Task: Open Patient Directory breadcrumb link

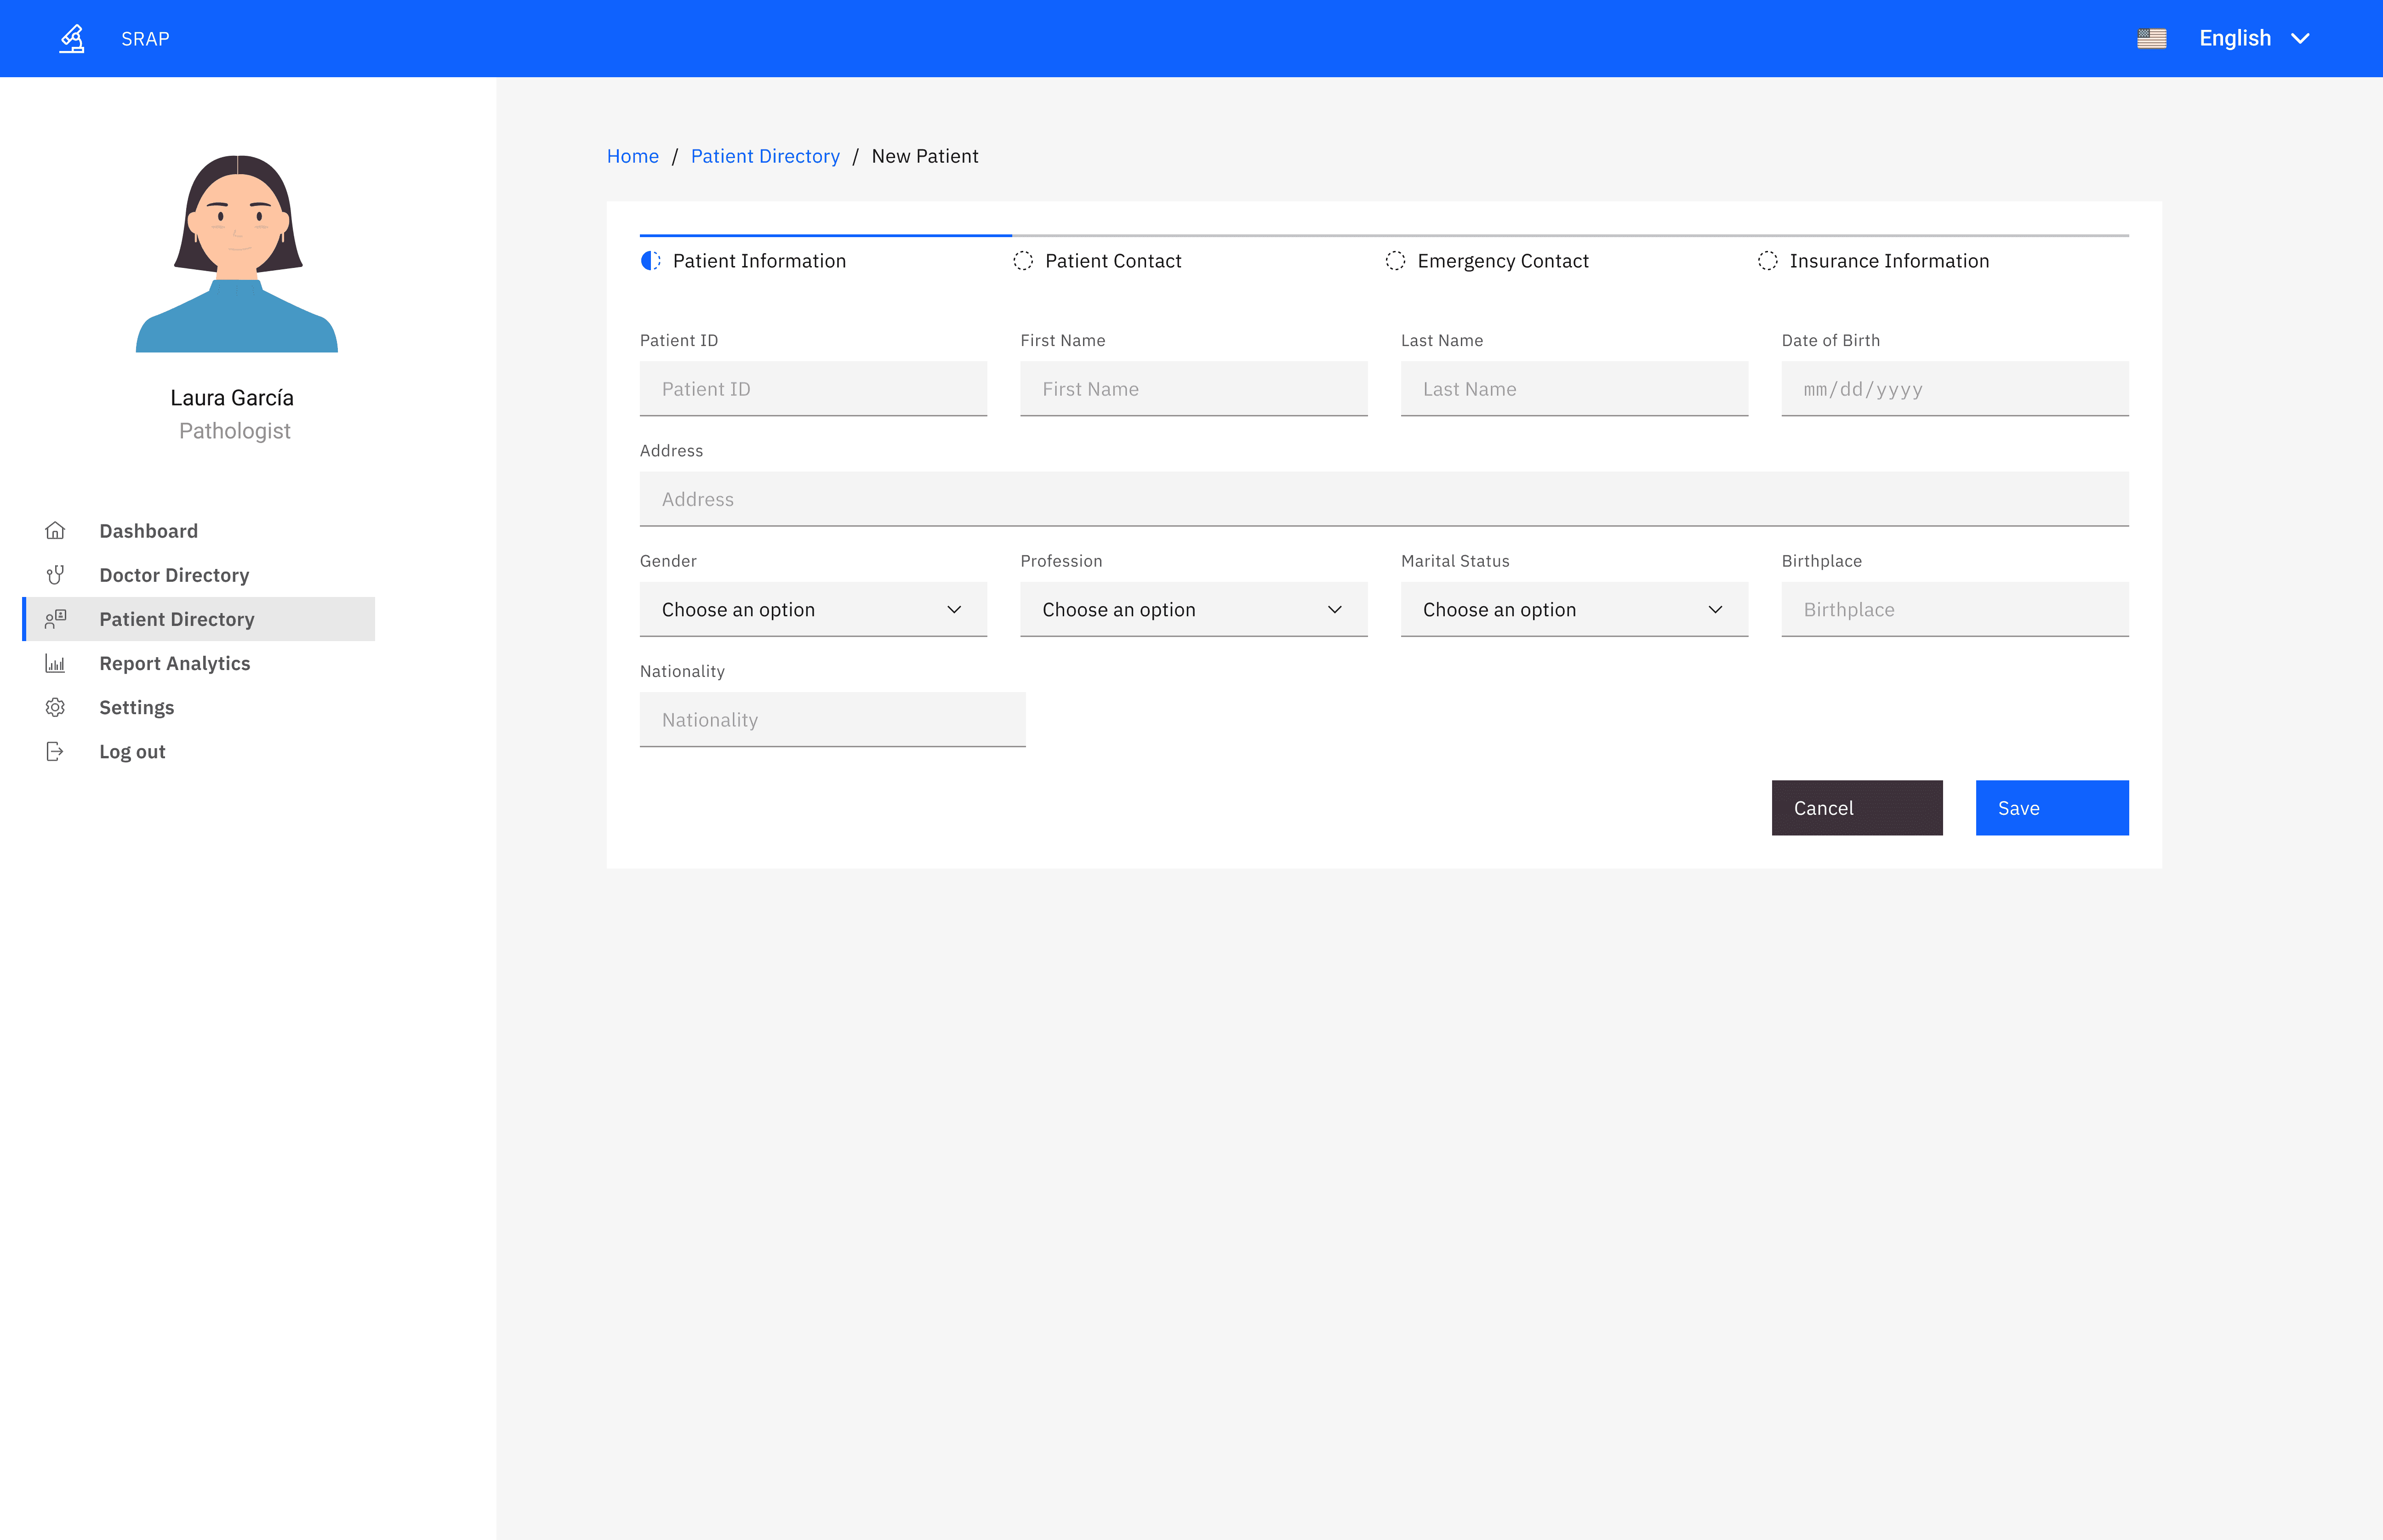Action: pyautogui.click(x=765, y=156)
